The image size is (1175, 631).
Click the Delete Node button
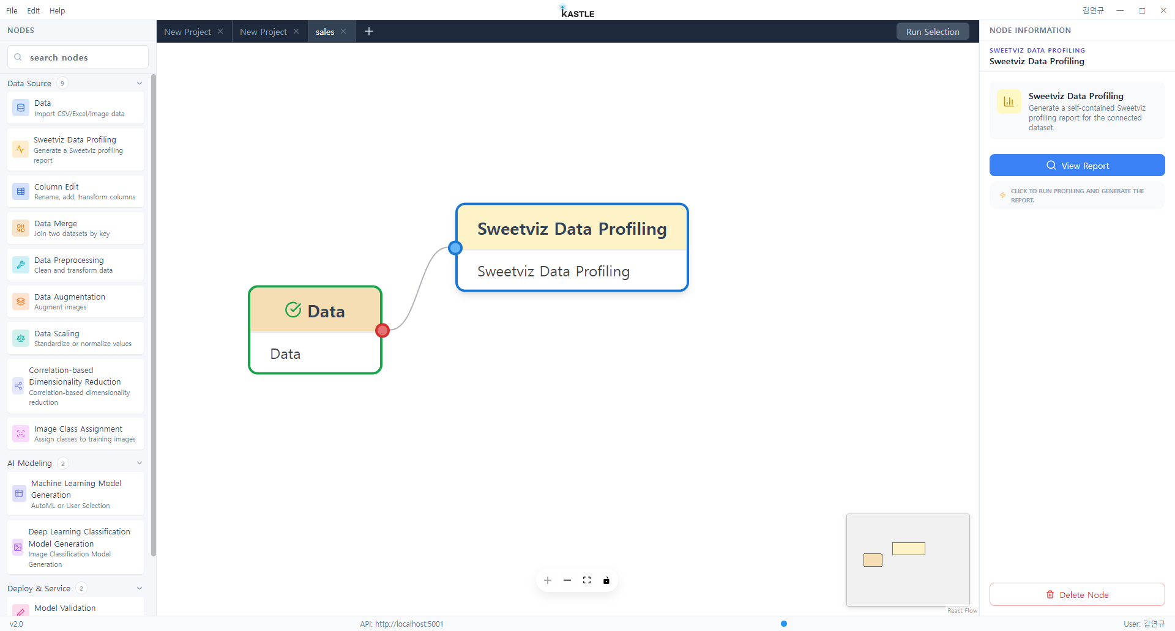point(1077,594)
